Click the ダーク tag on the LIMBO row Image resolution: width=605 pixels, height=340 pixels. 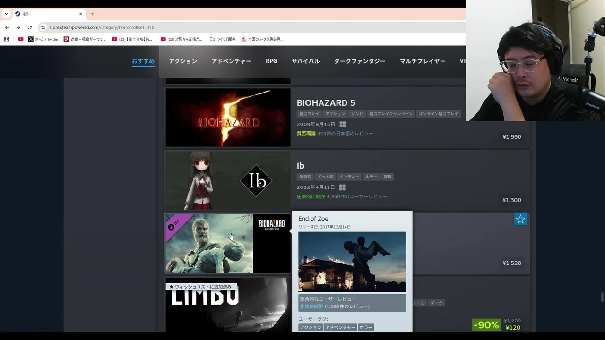coord(436,303)
